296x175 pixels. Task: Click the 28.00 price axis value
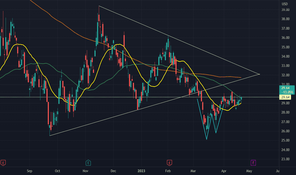286,112
